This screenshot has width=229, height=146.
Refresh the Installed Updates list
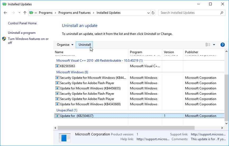coord(153,13)
